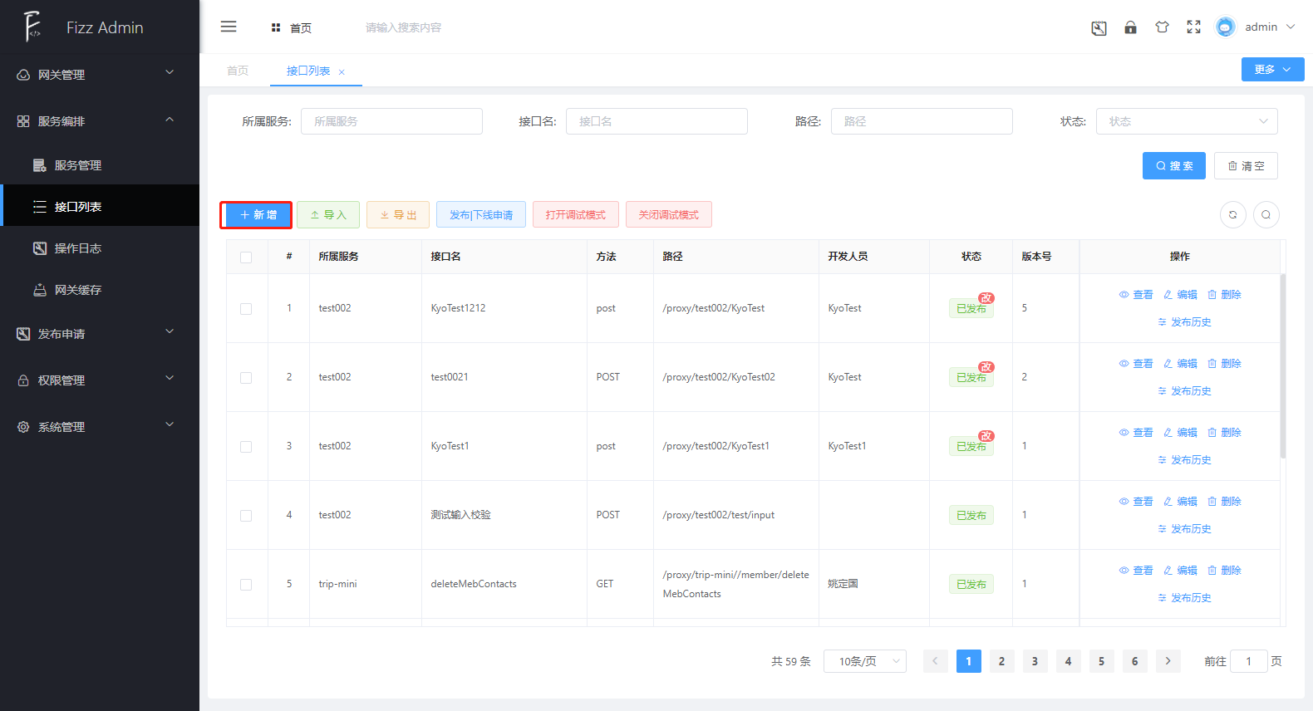1313x711 pixels.
Task: Toggle fullscreen mode icon
Action: [1193, 27]
